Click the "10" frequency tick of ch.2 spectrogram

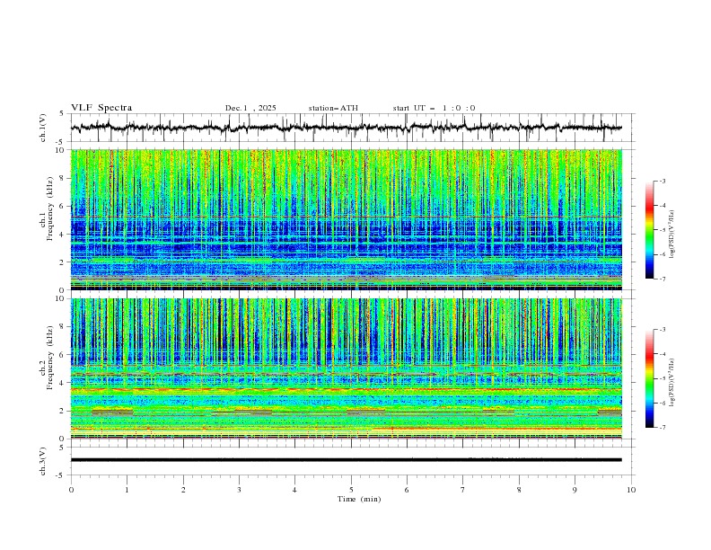(x=62, y=298)
